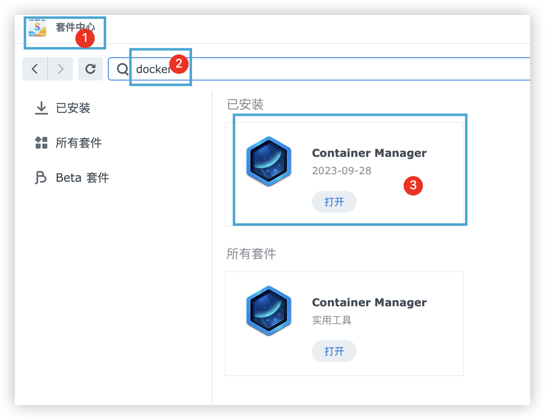
Task: Click the 2023-09-28 date text
Action: click(341, 171)
